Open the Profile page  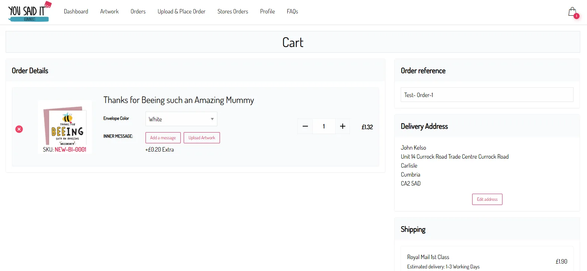(x=267, y=12)
